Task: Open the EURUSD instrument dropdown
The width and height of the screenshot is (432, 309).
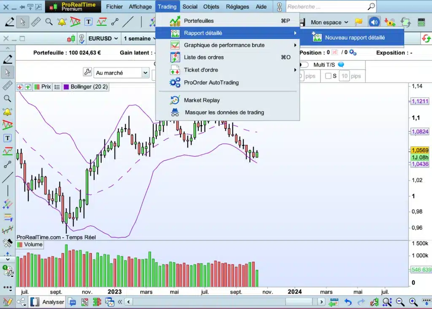Action: (x=104, y=39)
